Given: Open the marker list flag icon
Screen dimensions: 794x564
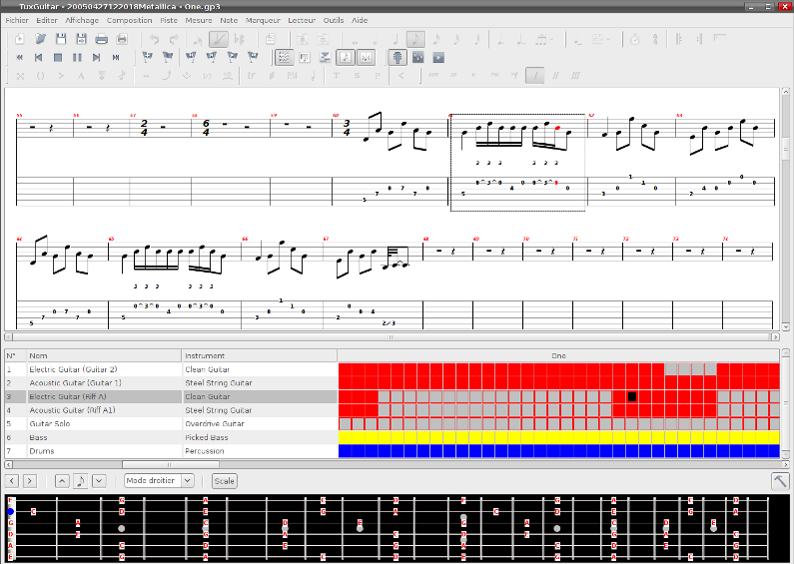Looking at the screenshot, I should (168, 57).
